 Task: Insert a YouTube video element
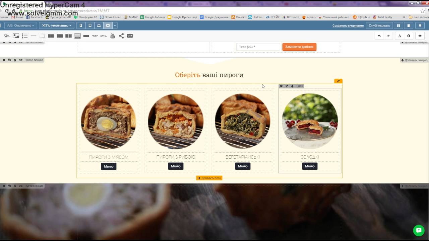click(x=113, y=36)
